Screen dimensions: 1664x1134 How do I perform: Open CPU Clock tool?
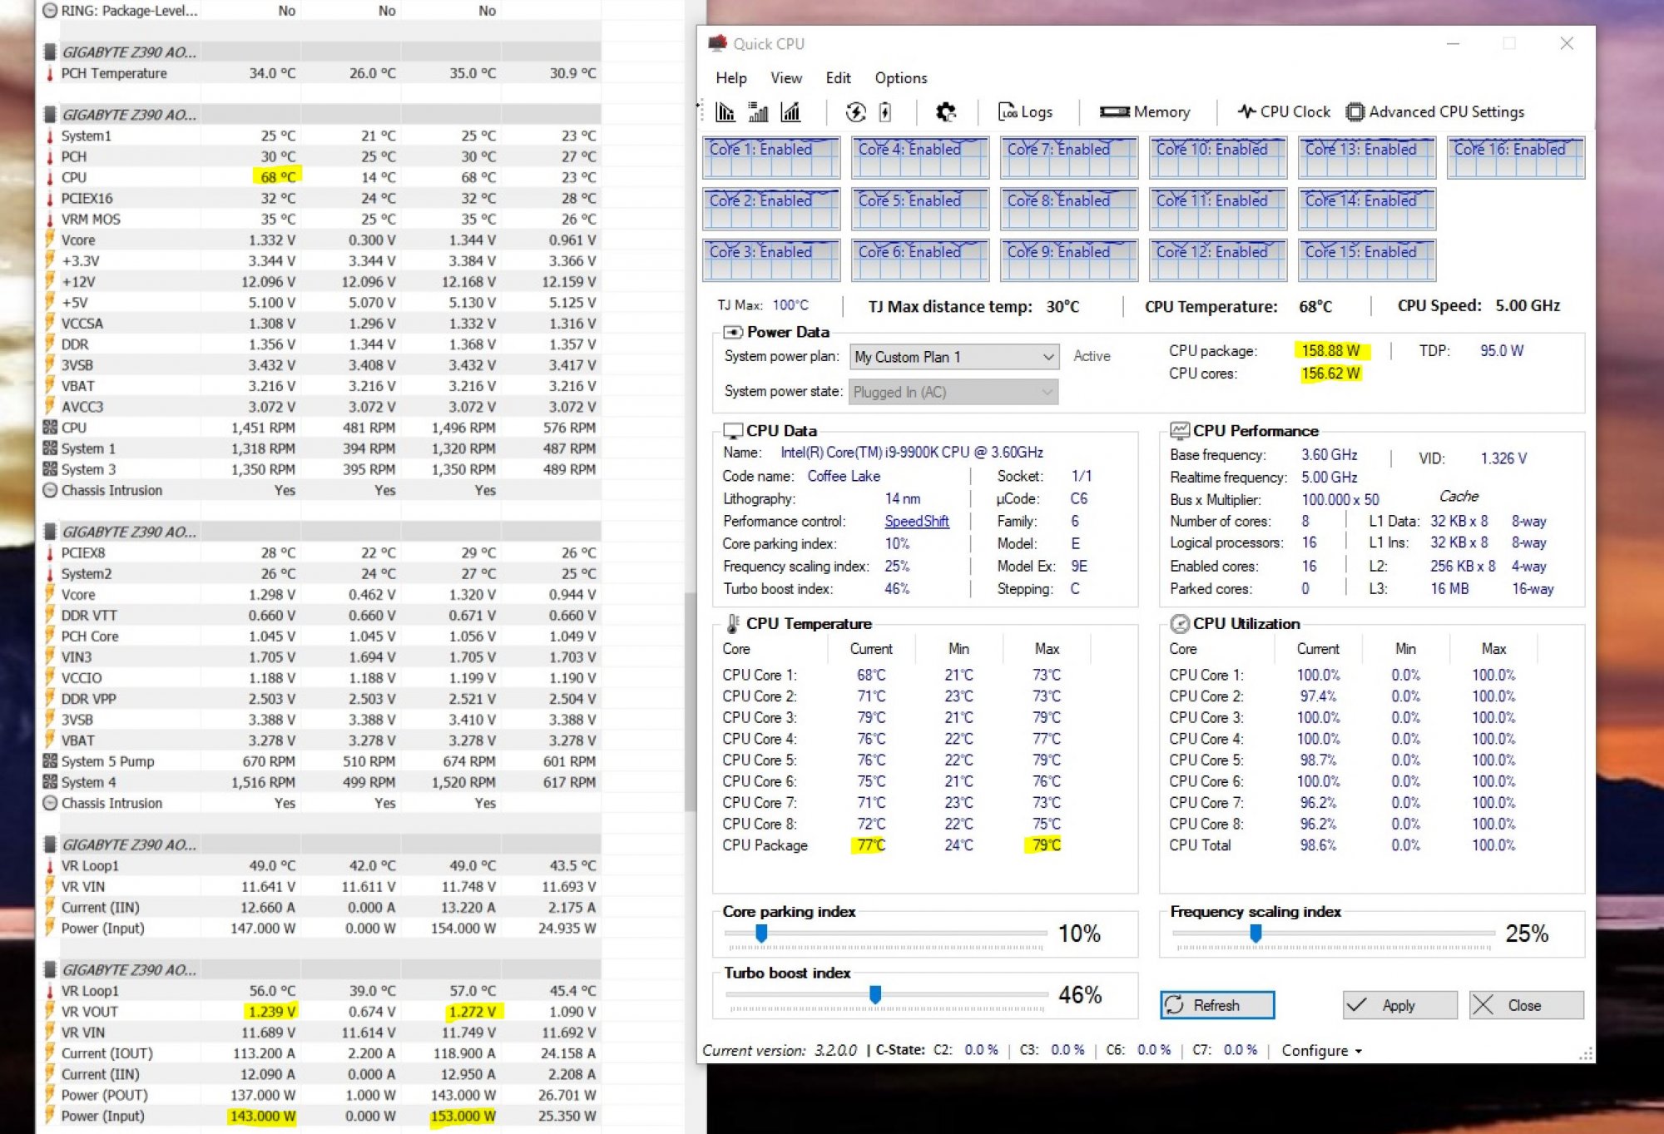(x=1284, y=111)
